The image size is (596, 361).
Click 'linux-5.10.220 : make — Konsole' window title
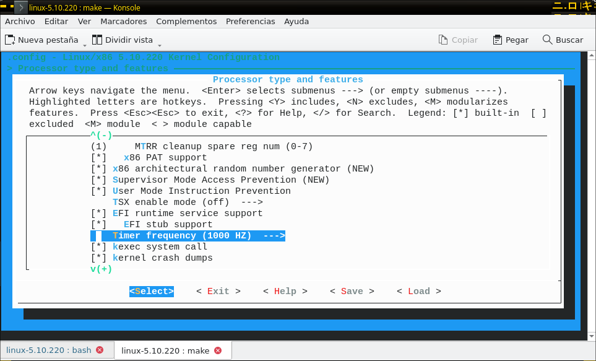[x=84, y=7]
